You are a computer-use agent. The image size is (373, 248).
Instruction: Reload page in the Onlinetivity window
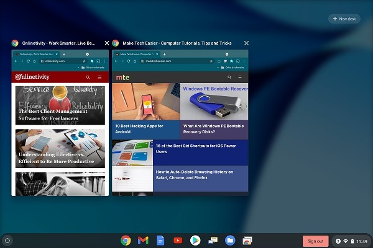[x=28, y=61]
